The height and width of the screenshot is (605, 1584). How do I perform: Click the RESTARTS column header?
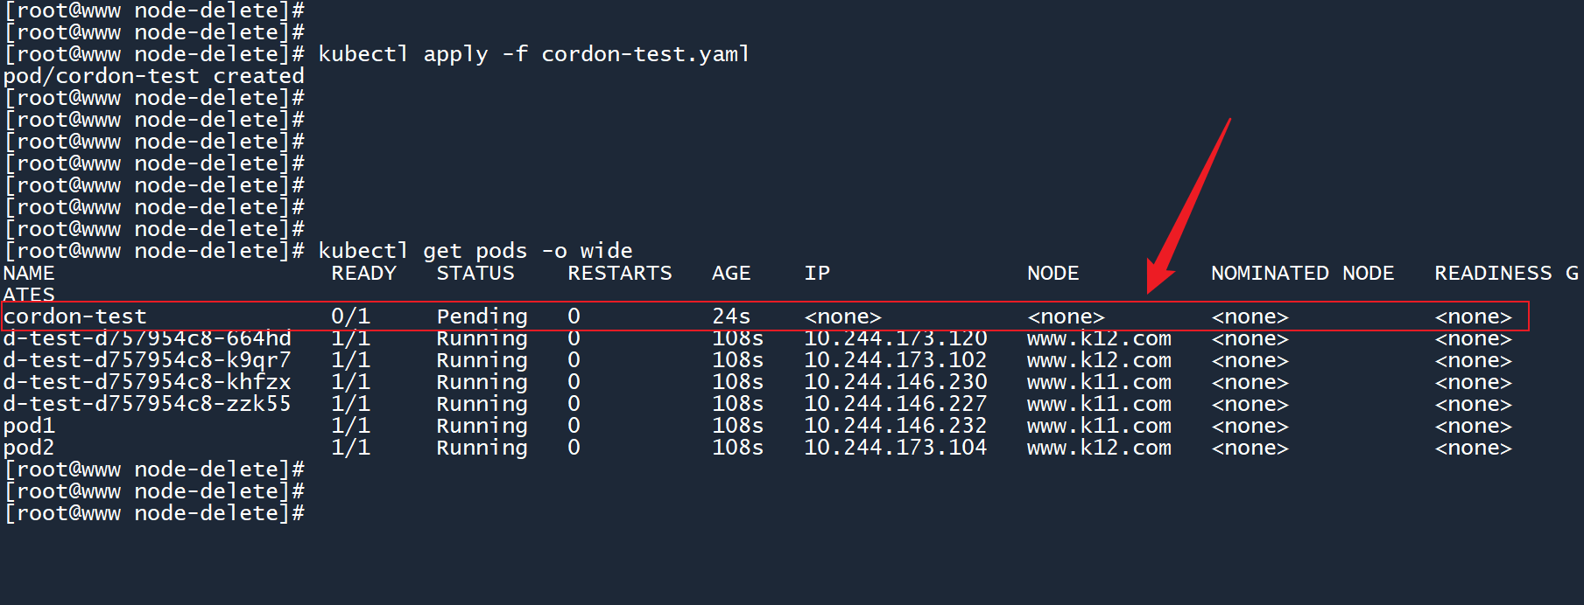click(619, 273)
